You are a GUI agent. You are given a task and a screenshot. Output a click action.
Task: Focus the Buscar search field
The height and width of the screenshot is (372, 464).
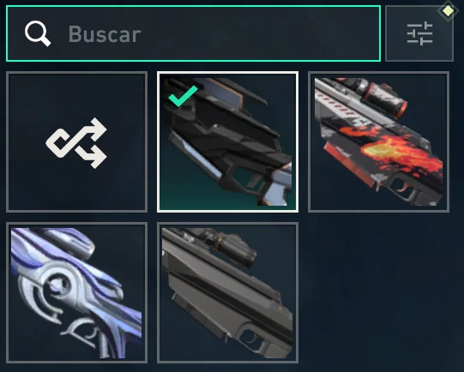point(193,33)
